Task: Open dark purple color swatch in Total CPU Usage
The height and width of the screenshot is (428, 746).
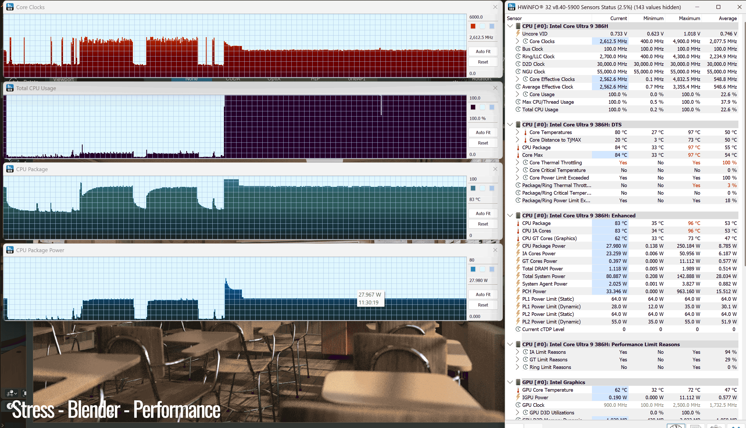Action: pos(473,107)
